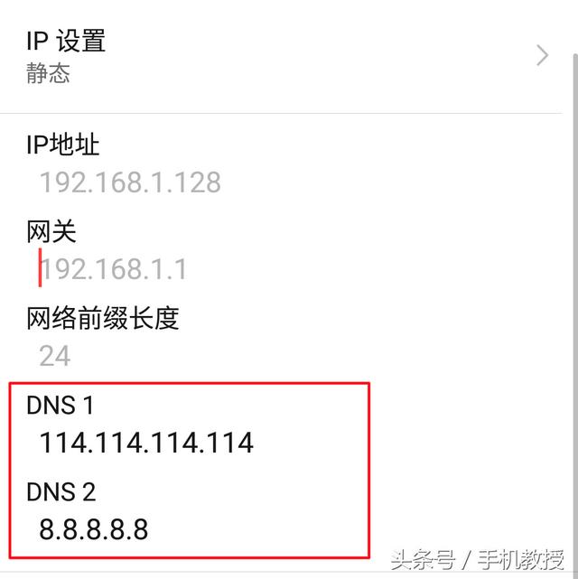Image resolution: width=578 pixels, height=579 pixels.
Task: Focus the 192.168.1.1 gateway field
Action: tap(113, 269)
